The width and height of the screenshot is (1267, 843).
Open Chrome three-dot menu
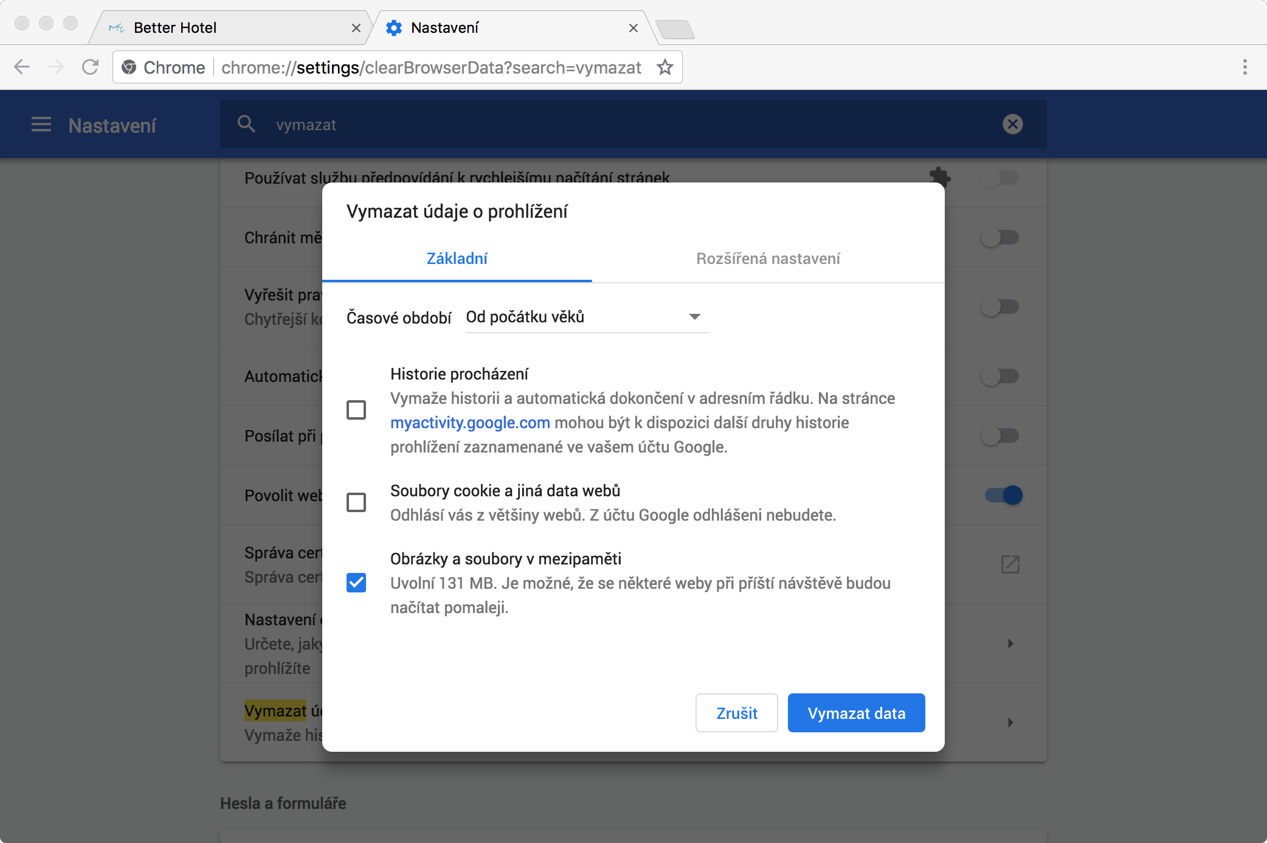pos(1245,67)
